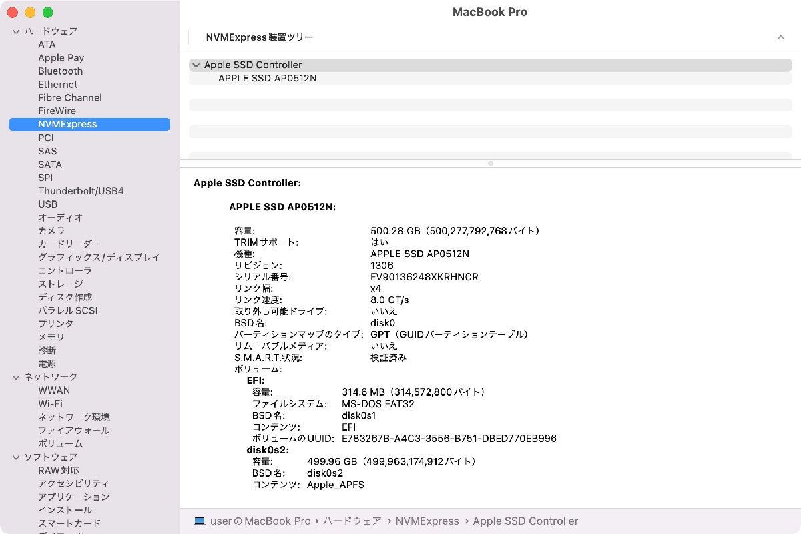Open Thunderbolt/USB4 hardware information
This screenshot has height=534, width=801.
coord(81,190)
